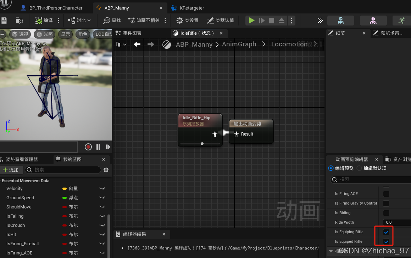Save the current asset with floppy icon
The height and width of the screenshot is (258, 411).
[4, 21]
